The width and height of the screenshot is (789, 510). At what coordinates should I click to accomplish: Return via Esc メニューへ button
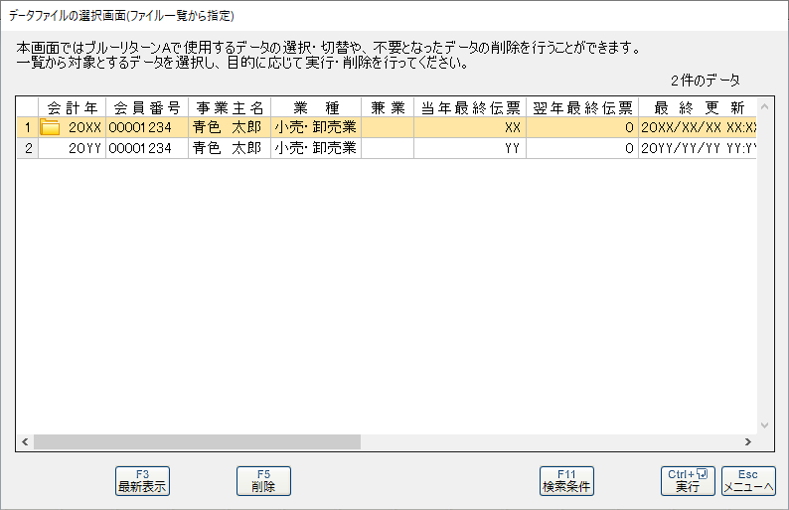tap(748, 481)
